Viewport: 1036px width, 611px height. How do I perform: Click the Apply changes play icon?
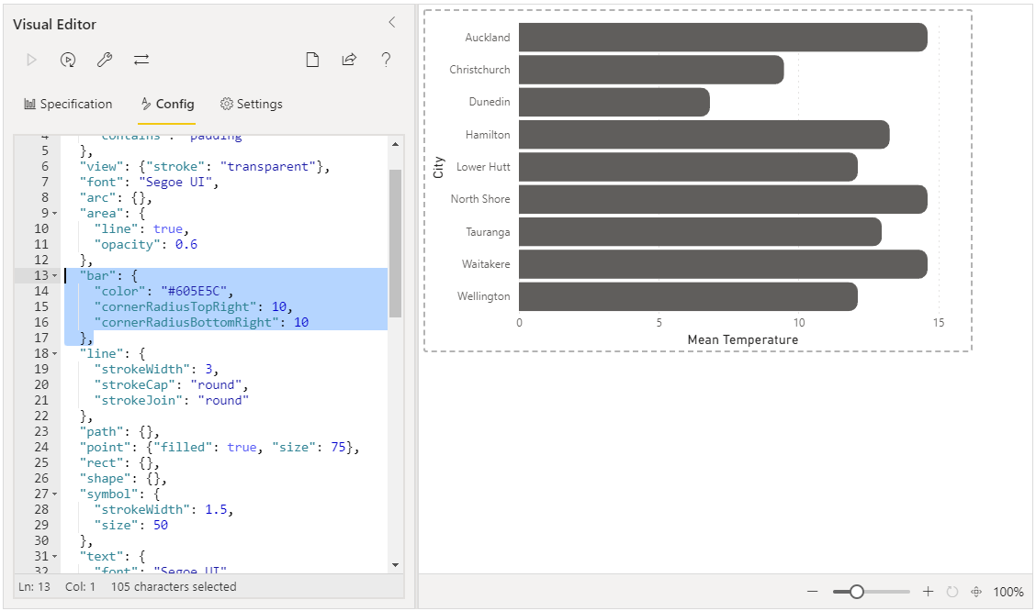point(31,60)
